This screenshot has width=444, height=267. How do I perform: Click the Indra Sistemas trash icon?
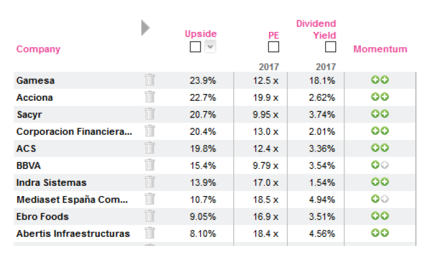click(x=149, y=182)
